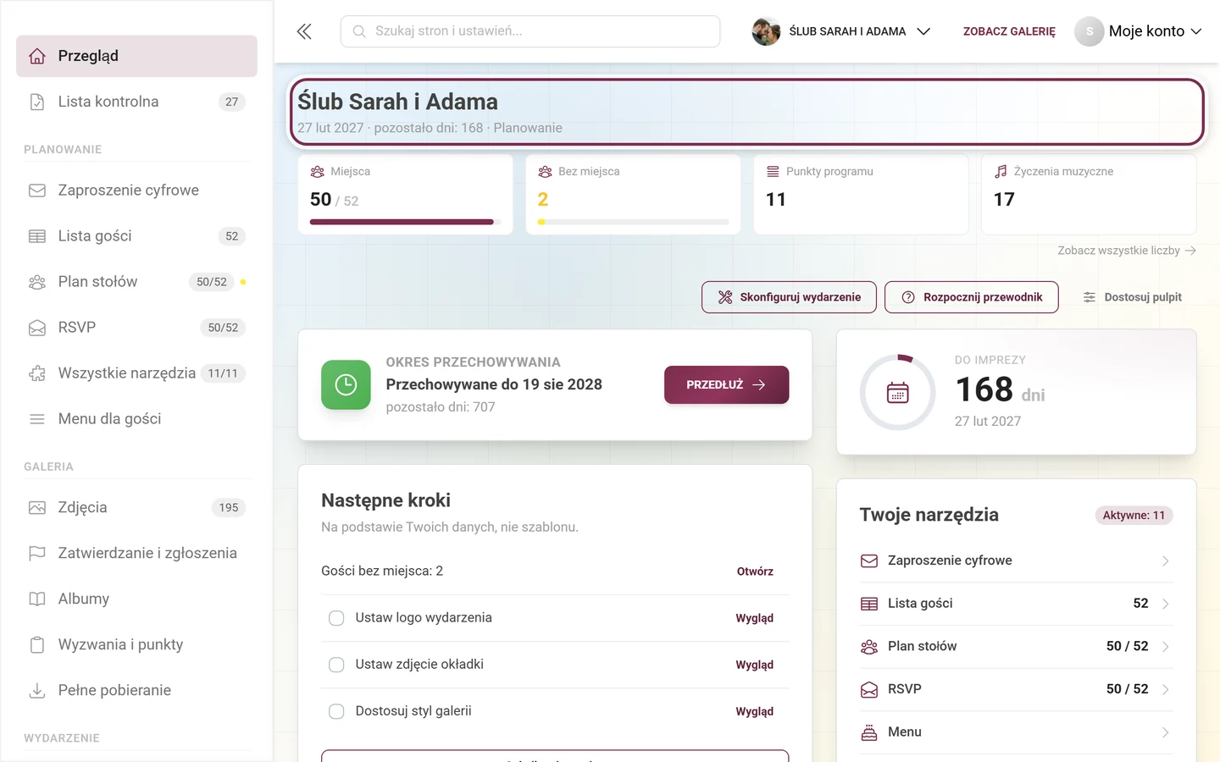Open the Przegląd sidebar item

pyautogui.click(x=136, y=56)
